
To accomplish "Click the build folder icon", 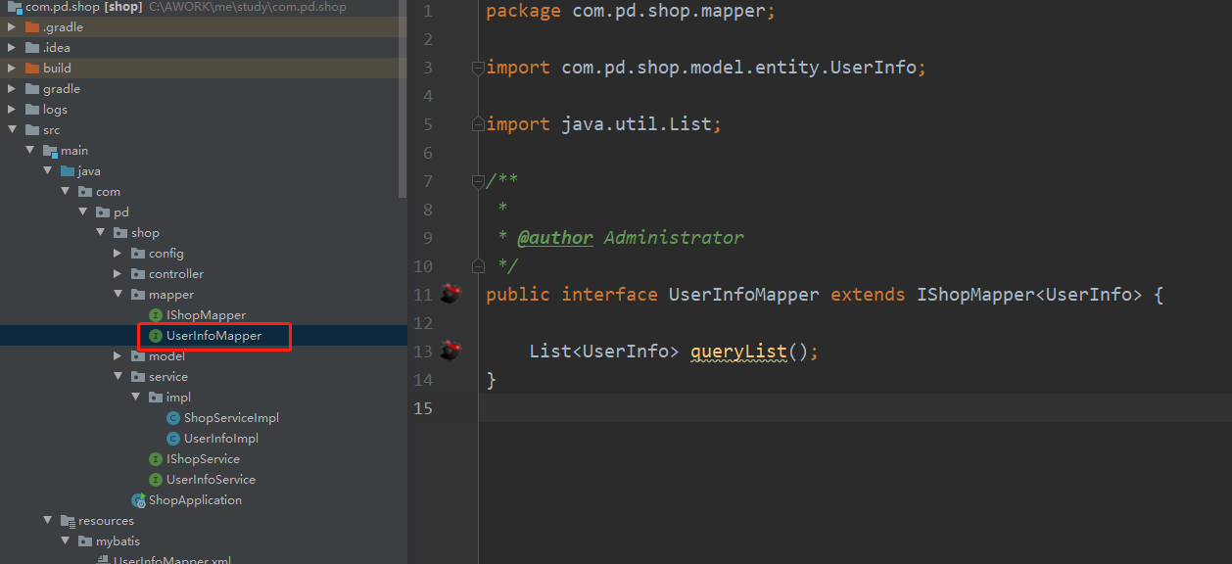I will [32, 69].
